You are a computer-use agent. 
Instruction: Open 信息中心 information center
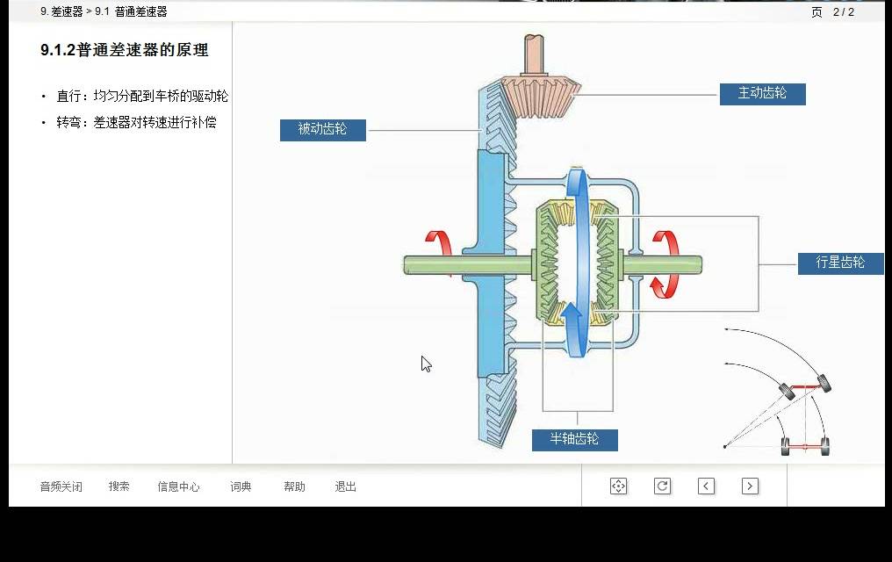tap(178, 486)
